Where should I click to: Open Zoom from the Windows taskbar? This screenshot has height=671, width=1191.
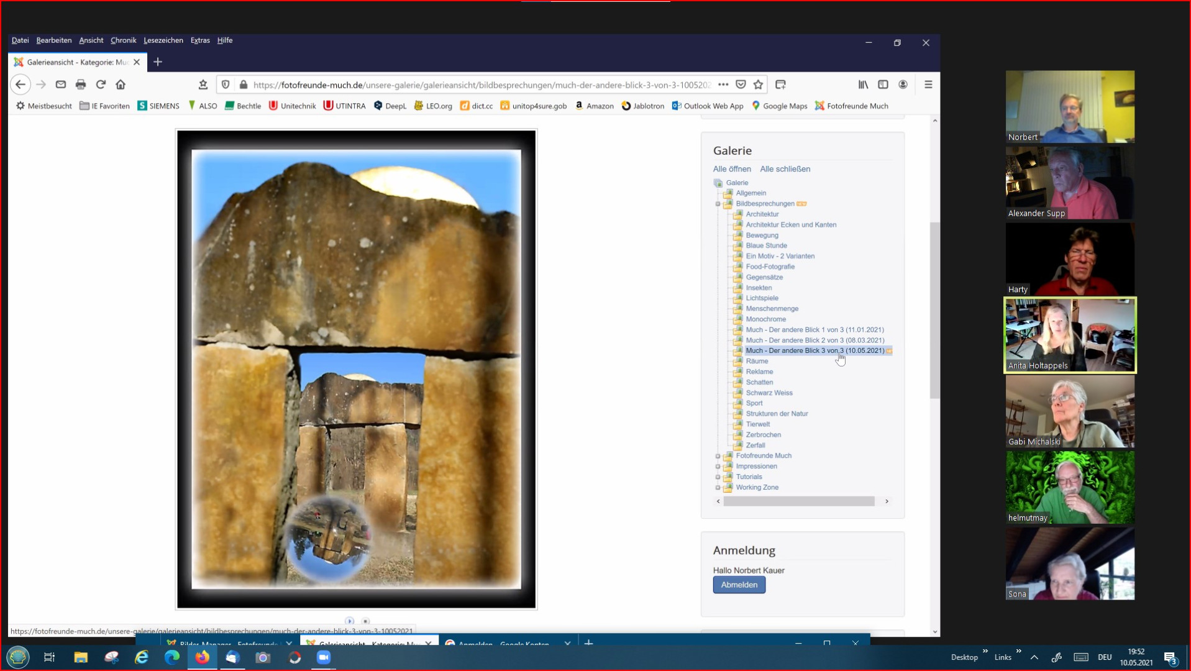click(324, 657)
